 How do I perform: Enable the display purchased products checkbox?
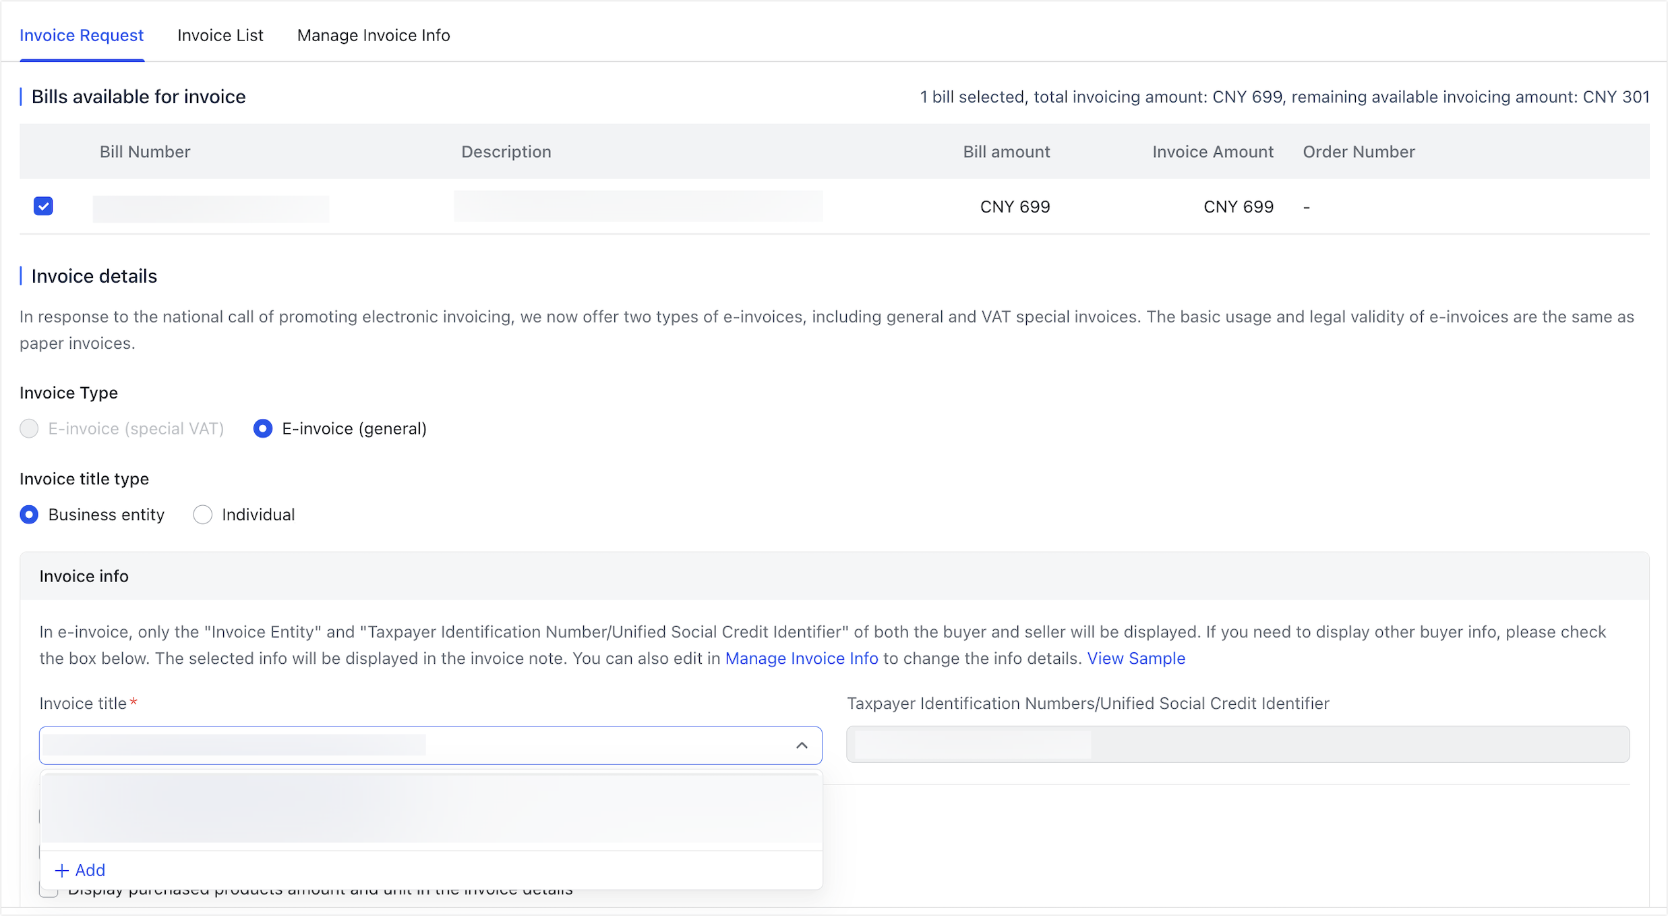point(48,890)
